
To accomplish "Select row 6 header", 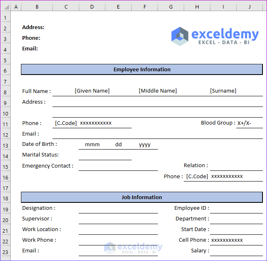I will 5,70.
